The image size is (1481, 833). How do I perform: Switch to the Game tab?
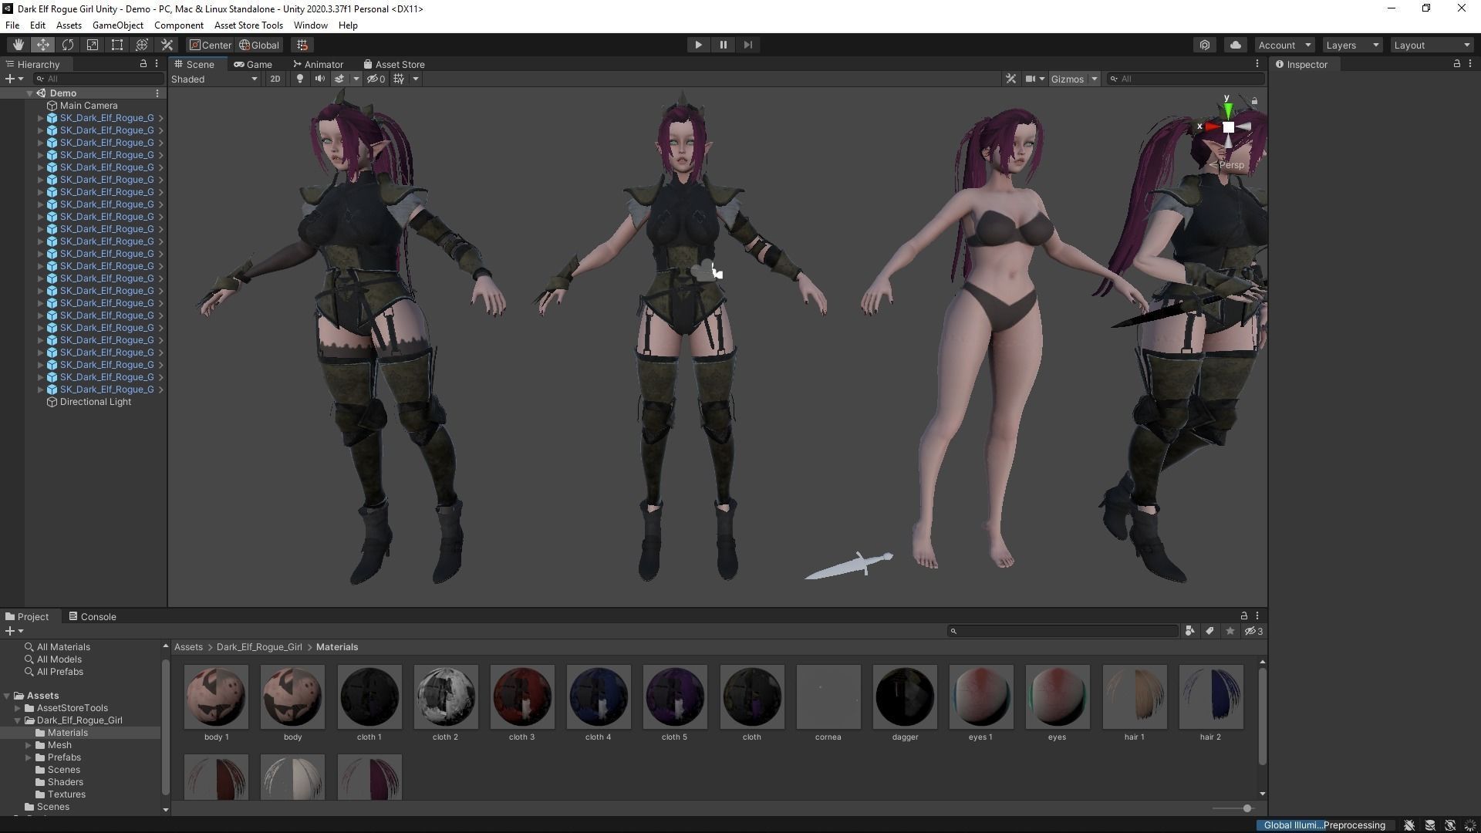click(253, 64)
